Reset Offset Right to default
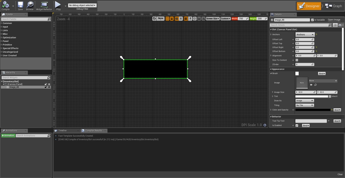Viewport: 345px width, 178px height. tap(316, 47)
